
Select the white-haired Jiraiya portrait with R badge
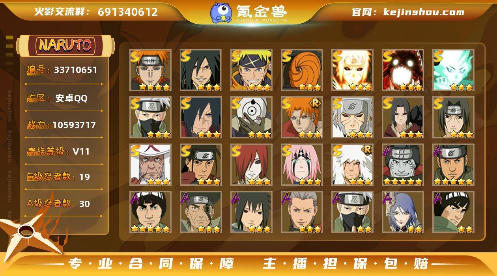point(352,165)
